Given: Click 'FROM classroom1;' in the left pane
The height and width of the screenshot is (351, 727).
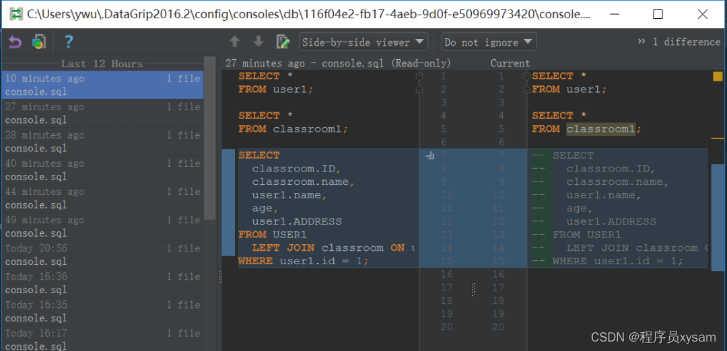Looking at the screenshot, I should (x=293, y=129).
